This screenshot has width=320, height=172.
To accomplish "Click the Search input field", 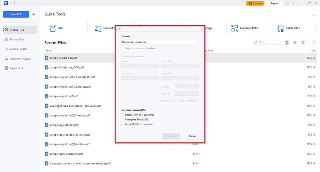I will [x=267, y=42].
